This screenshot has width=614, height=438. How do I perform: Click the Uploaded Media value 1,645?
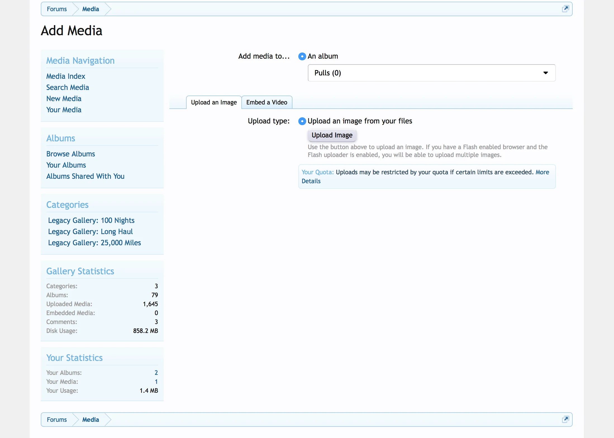click(x=150, y=304)
